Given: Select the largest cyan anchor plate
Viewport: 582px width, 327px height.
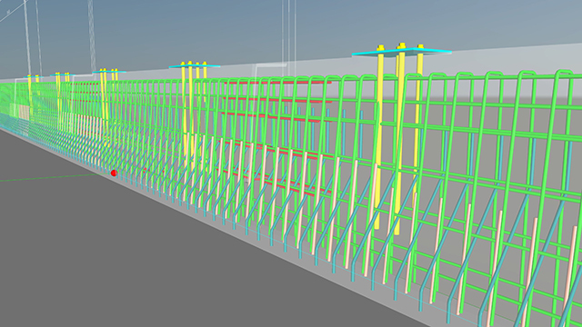Looking at the screenshot, I should coord(402,53).
